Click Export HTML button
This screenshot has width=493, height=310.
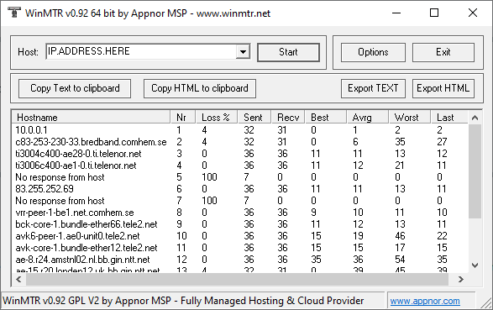click(443, 88)
